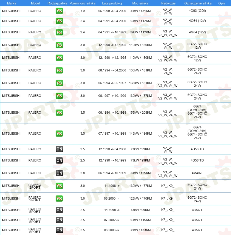Click ON diesel icon in 12.1990 -> 10.1999 row
Viewport: 231px width, 235px height.
pyautogui.click(x=59, y=160)
